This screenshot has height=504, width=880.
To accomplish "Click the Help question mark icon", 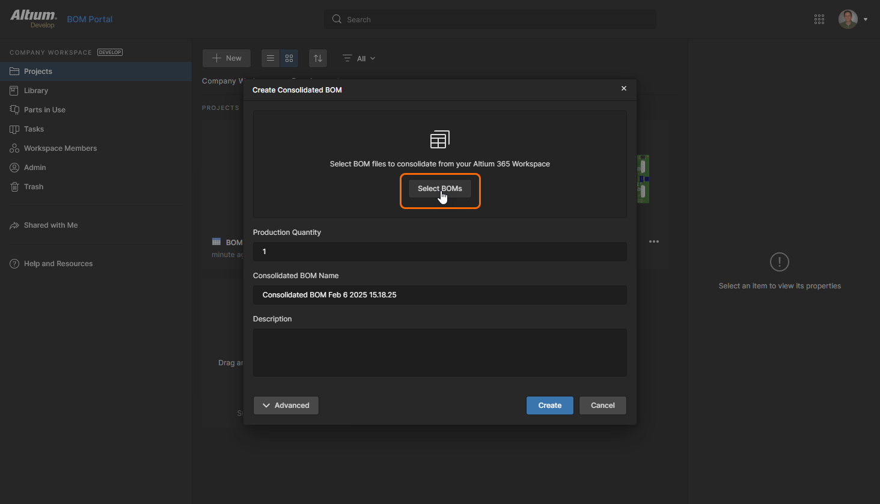I will pyautogui.click(x=14, y=264).
